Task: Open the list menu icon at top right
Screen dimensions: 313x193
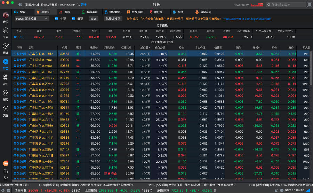Action: point(310,5)
